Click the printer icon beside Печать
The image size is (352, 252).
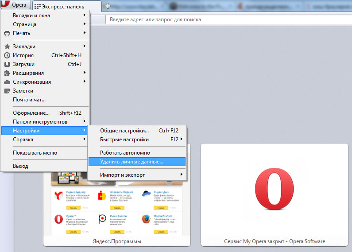pyautogui.click(x=7, y=34)
